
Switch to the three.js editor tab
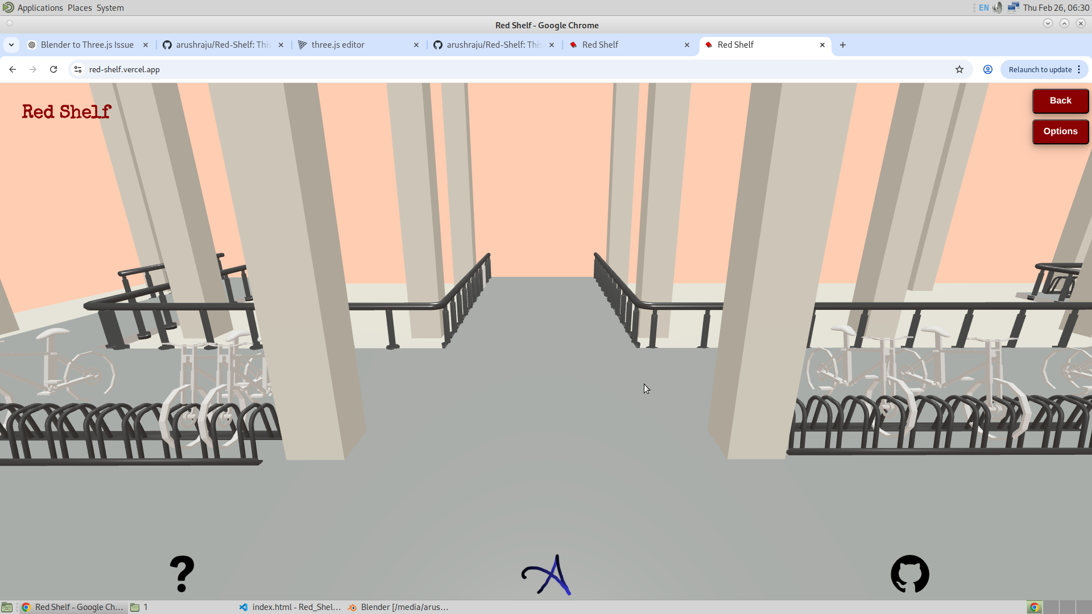click(338, 44)
